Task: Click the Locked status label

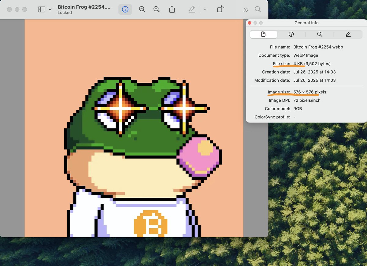Action: pyautogui.click(x=65, y=13)
